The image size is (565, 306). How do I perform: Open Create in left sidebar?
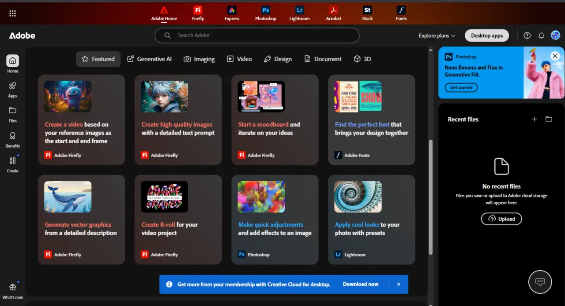click(13, 164)
